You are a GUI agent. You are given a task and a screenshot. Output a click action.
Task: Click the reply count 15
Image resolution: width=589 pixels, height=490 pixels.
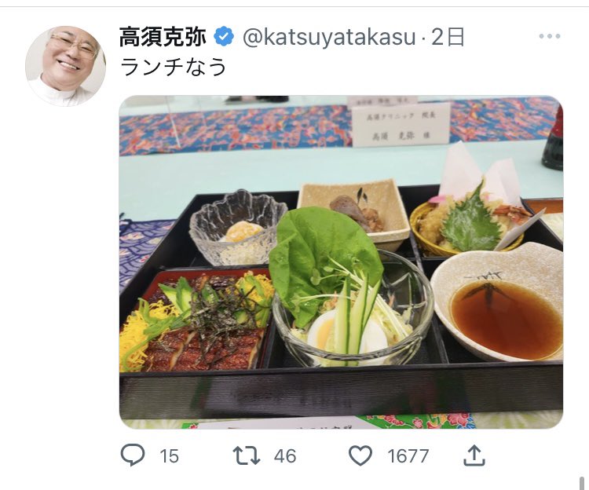(x=170, y=456)
